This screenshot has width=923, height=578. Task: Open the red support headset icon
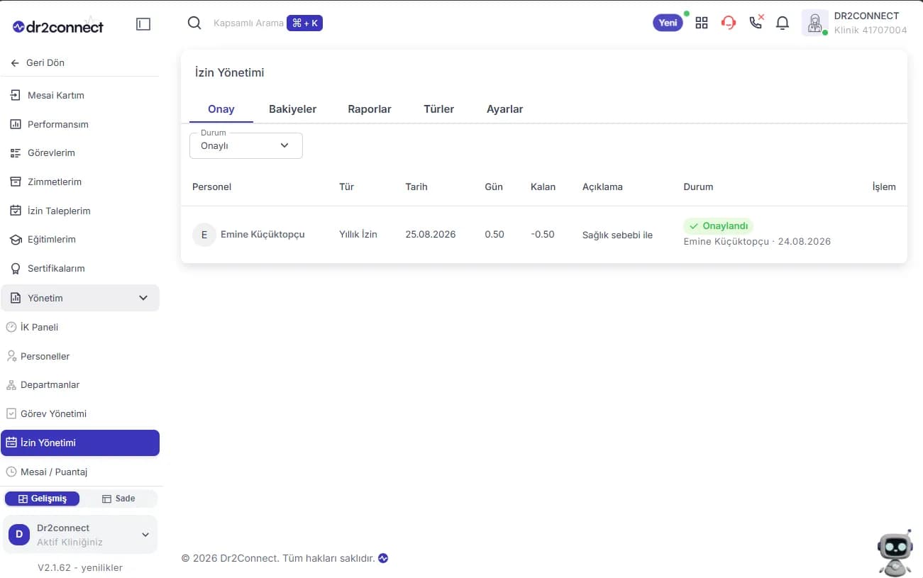coord(729,23)
